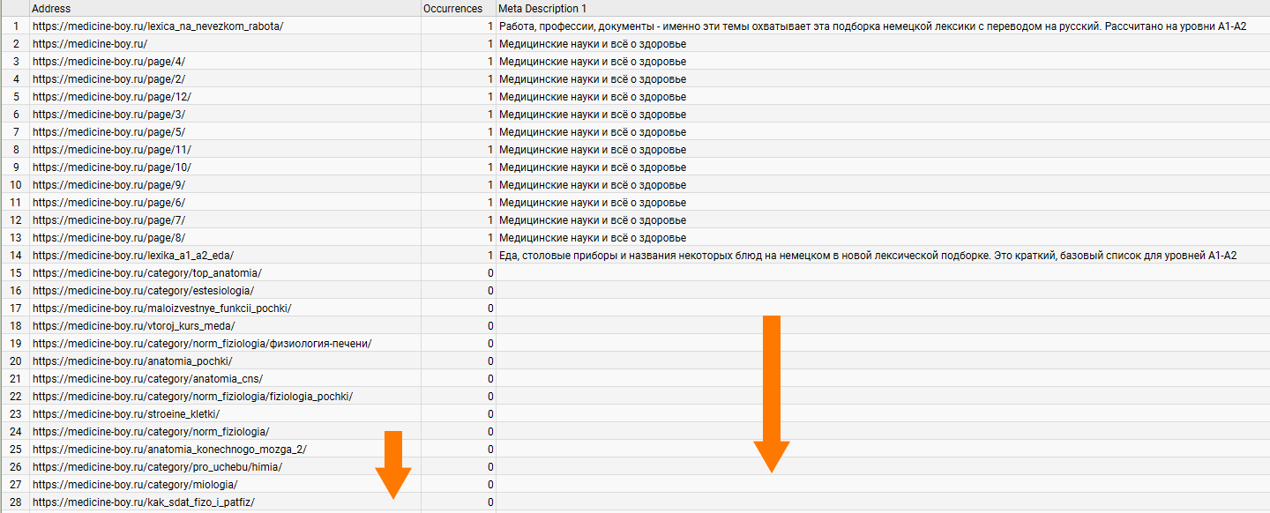Select the address ending in /page/7/
Viewport: 1270px width, 513px height.
(225, 220)
